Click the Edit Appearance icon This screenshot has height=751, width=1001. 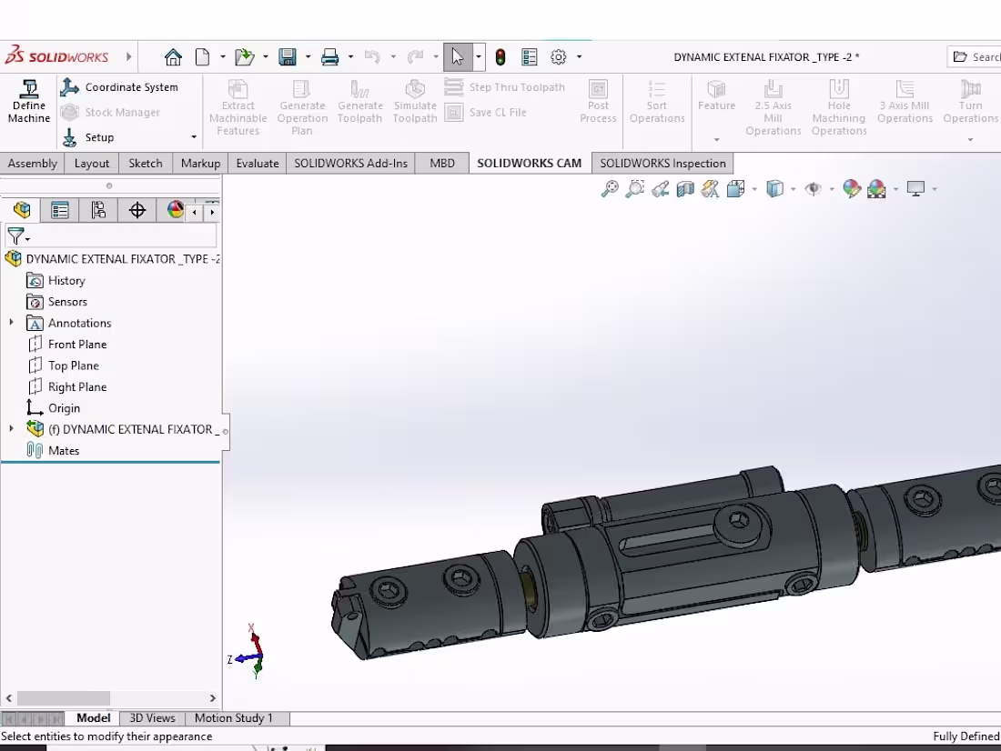850,188
